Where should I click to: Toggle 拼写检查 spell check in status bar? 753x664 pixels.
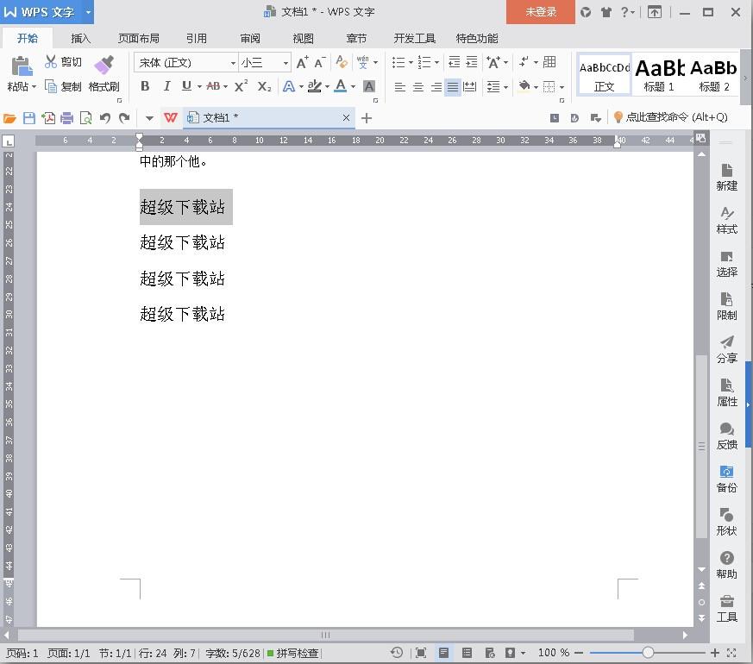[x=292, y=653]
